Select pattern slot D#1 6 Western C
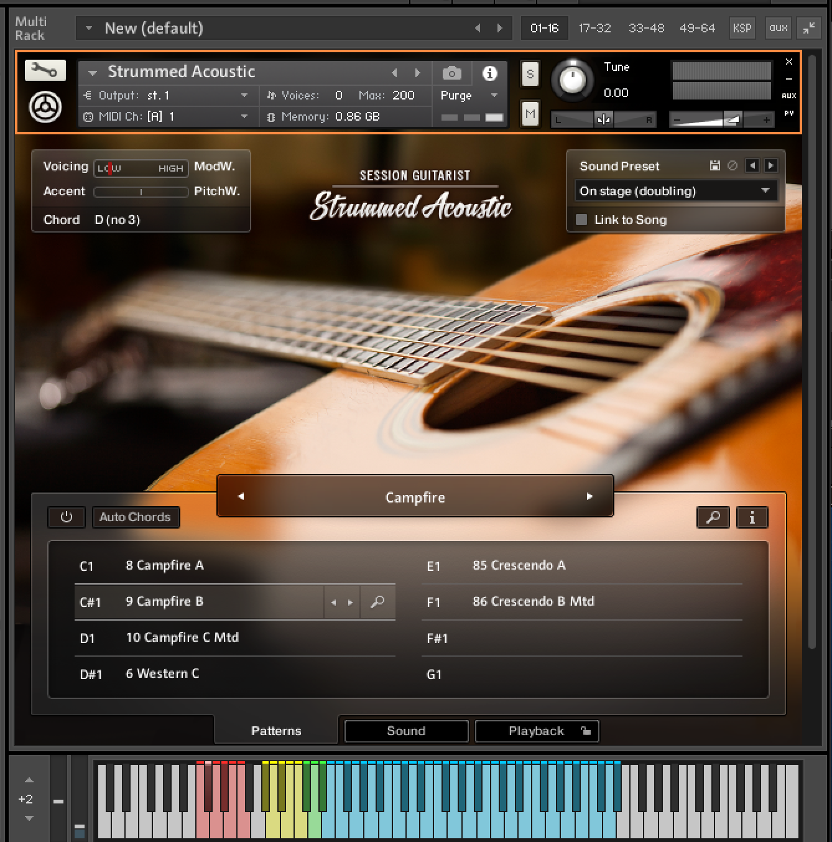 [x=235, y=674]
